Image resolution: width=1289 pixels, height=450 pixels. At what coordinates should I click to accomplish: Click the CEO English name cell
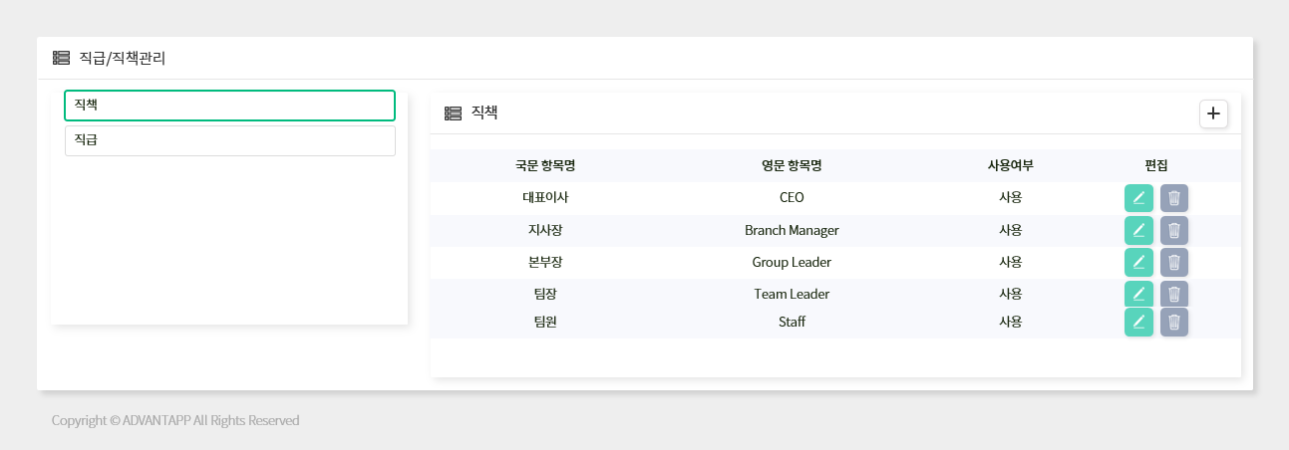pyautogui.click(x=792, y=198)
